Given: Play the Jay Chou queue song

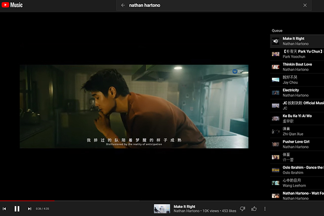Looking at the screenshot, I should click(297, 80).
